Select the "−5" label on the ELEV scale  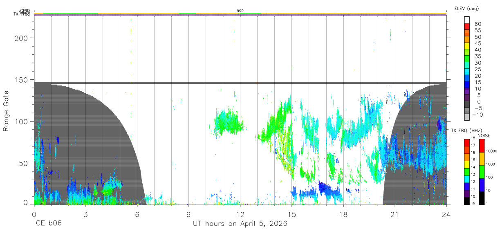click(x=478, y=108)
